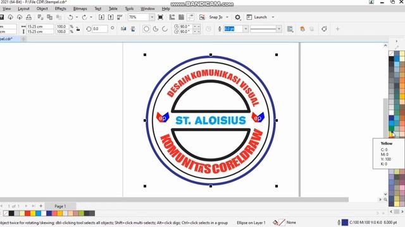Expand the Snap To dropdown
This screenshot has width=405, height=227.
(x=227, y=17)
